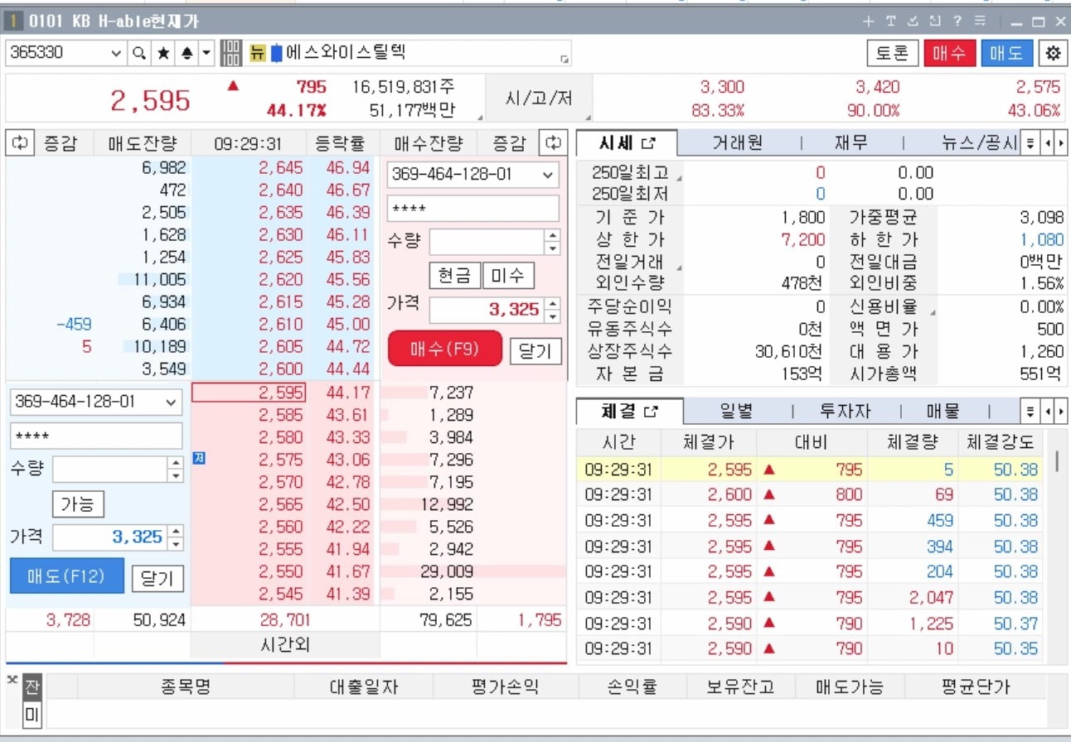Open the gear settings icon
1071x742 pixels.
[x=1053, y=54]
